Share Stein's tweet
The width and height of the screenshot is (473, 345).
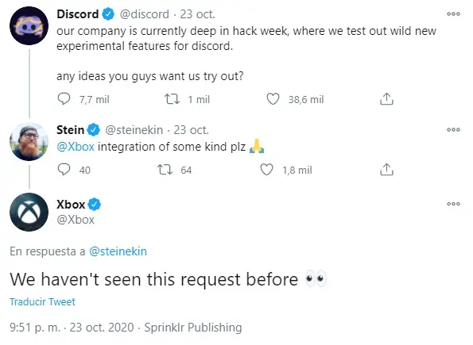386,170
